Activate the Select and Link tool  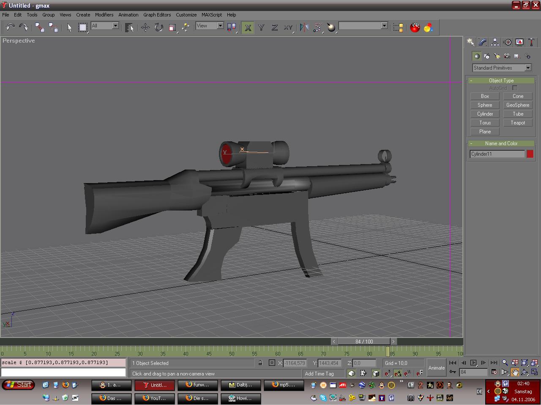pos(40,27)
